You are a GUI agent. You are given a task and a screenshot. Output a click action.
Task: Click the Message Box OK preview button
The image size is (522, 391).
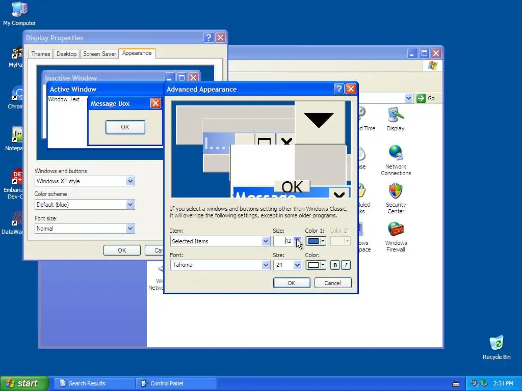coord(125,127)
